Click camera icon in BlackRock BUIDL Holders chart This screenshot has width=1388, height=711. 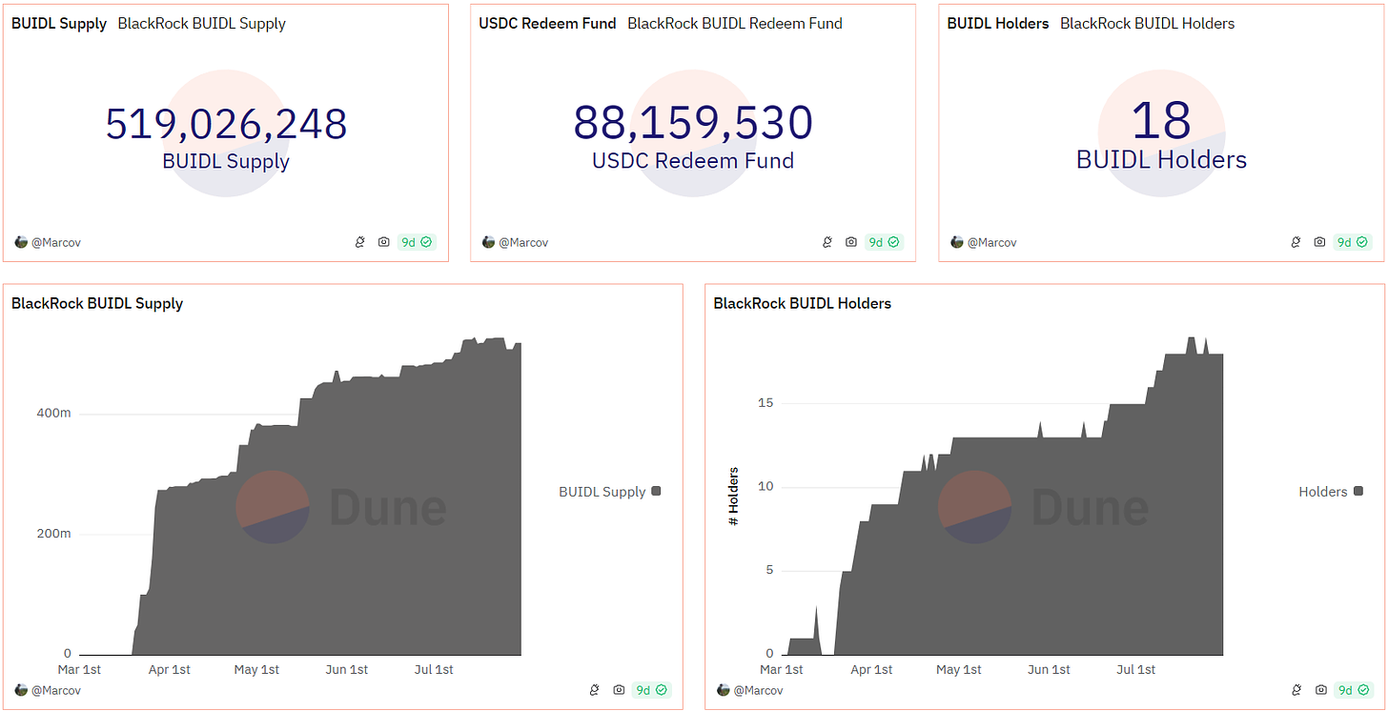tap(1320, 689)
